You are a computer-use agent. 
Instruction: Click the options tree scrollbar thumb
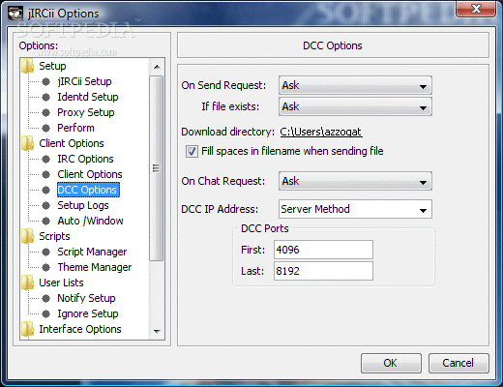[x=157, y=168]
